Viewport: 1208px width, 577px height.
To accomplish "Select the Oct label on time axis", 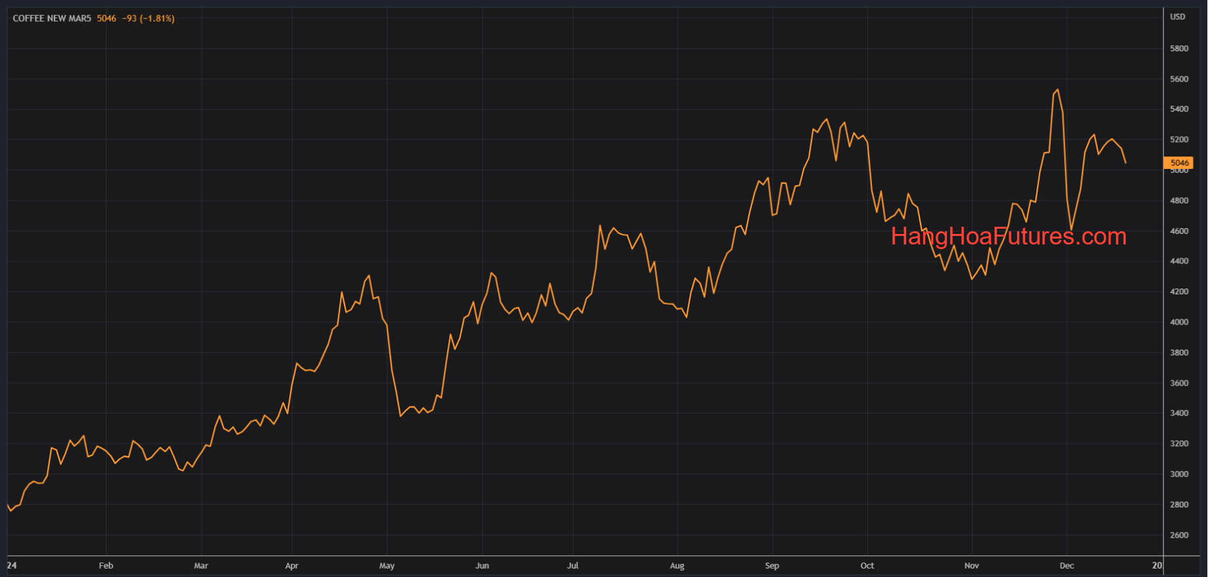I will [x=867, y=566].
